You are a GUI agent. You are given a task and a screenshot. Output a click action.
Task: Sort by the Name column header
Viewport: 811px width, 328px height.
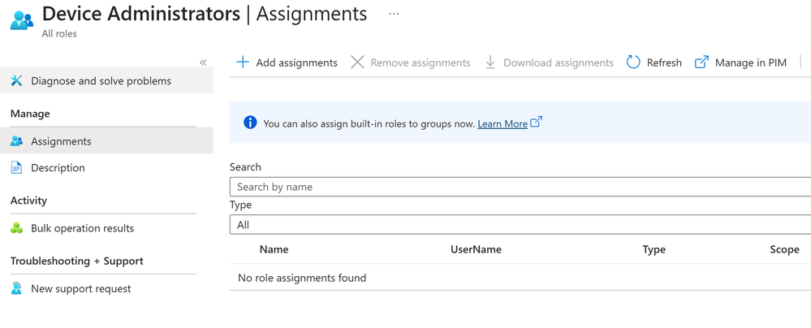(x=274, y=249)
